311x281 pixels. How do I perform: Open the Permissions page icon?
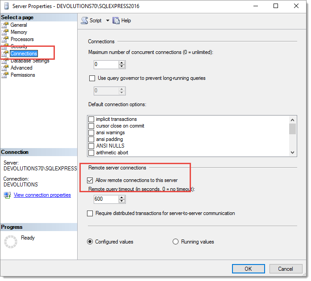click(5, 75)
